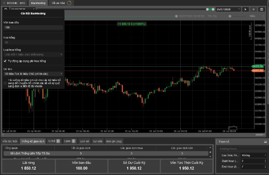Image resolution: width=269 pixels, height=175 pixels.
Task: Click the right handle of date range slider
Action: [x=213, y=9]
